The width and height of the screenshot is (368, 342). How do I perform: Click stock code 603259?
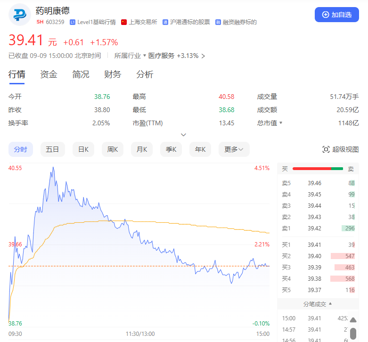pyautogui.click(x=55, y=22)
